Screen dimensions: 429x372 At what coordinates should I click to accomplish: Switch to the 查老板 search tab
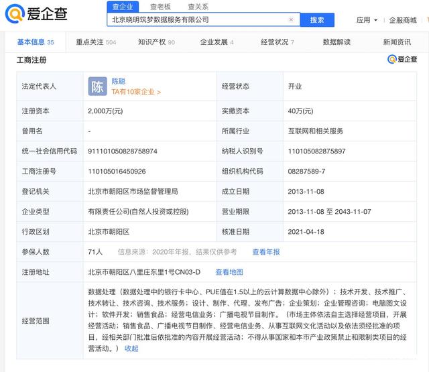pyautogui.click(x=160, y=7)
